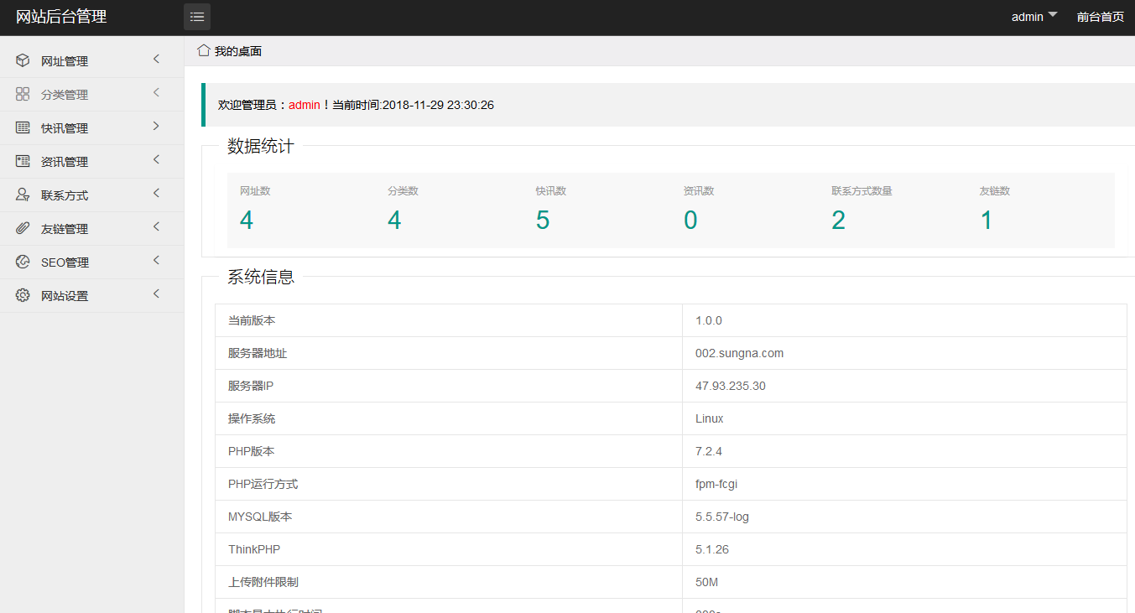Select the 我的桌面 tab
The image size is (1135, 613).
(237, 51)
